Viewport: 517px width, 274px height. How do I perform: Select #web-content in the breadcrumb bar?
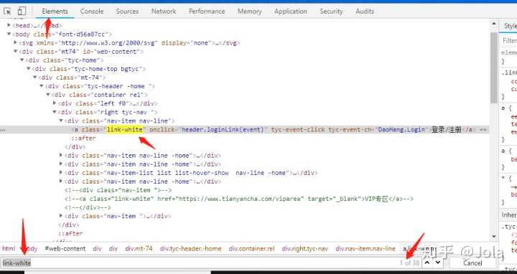pos(65,249)
